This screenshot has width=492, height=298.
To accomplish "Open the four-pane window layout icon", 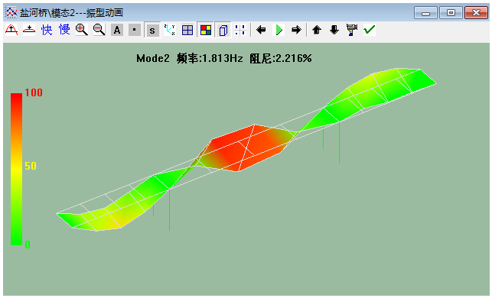I will click(187, 30).
